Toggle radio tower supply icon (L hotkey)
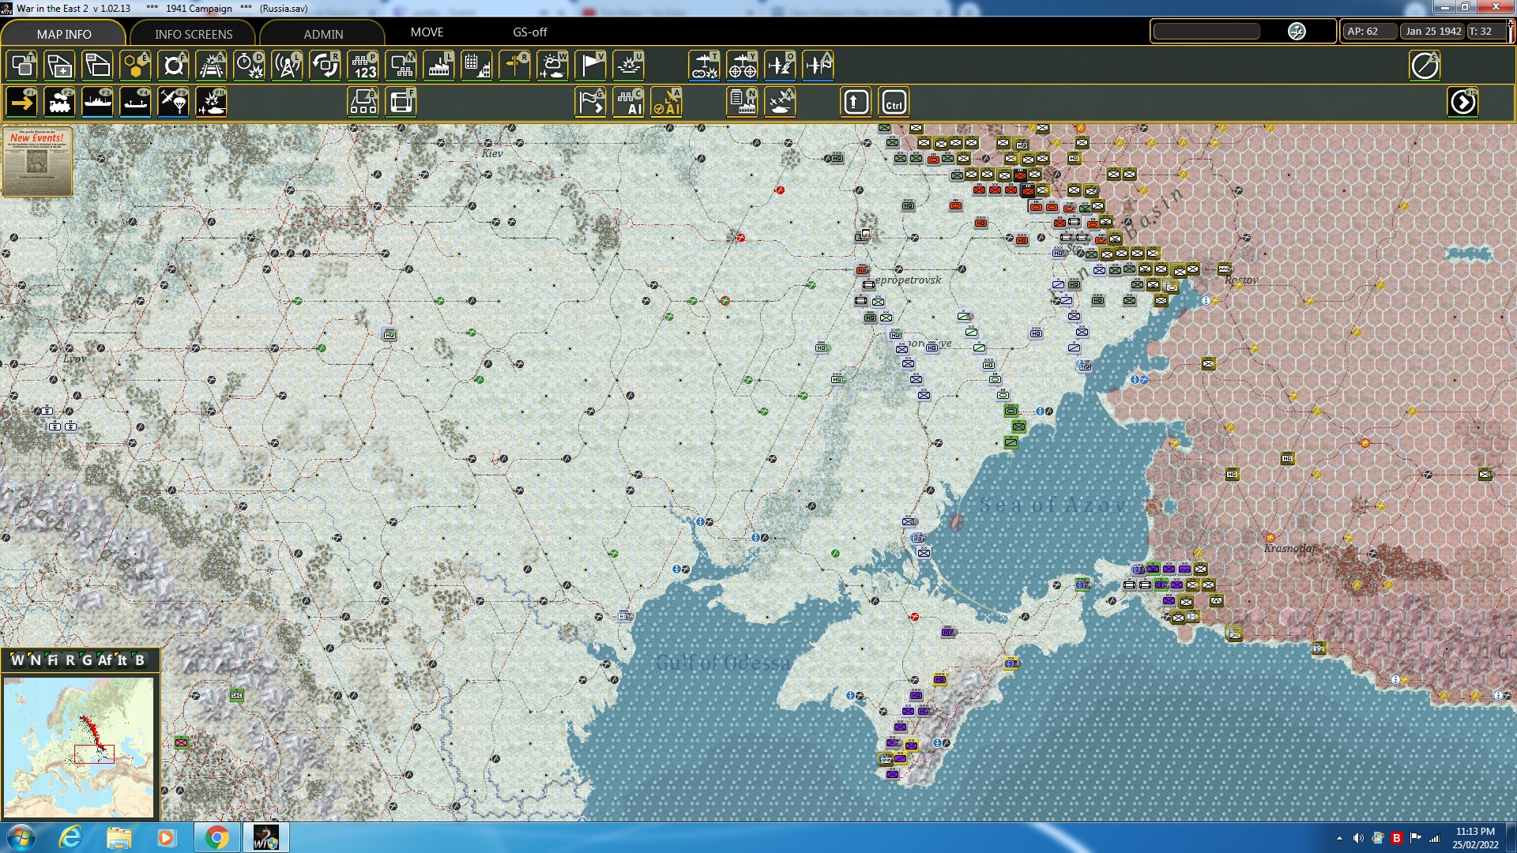 (x=288, y=66)
